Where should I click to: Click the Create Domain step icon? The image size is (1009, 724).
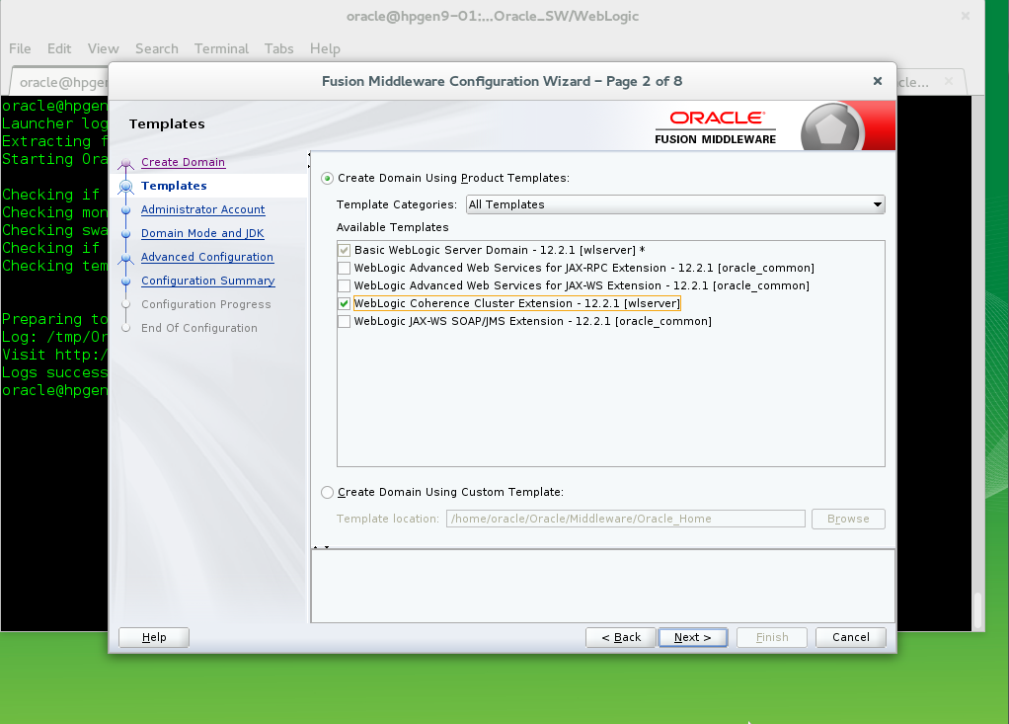point(125,163)
